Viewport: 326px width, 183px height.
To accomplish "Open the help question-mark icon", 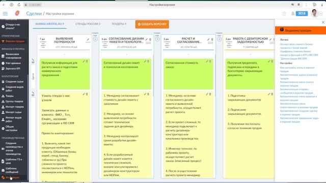I will coord(284,14).
